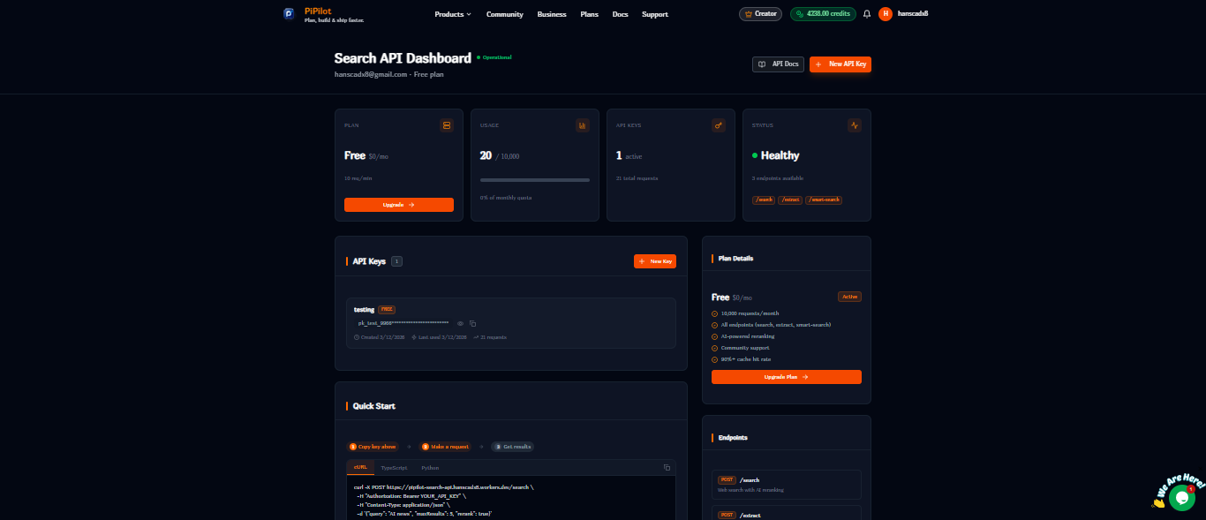Viewport: 1206px width, 520px height.
Task: Click the monthly quota progress bar
Action: 534,179
